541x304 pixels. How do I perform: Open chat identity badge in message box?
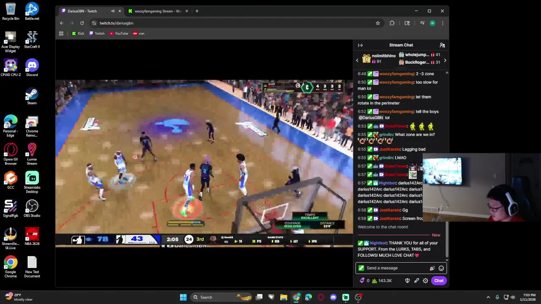point(361,268)
